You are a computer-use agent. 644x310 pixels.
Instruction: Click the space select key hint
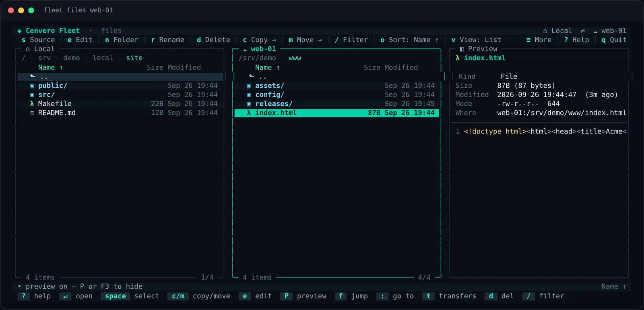coord(130,296)
